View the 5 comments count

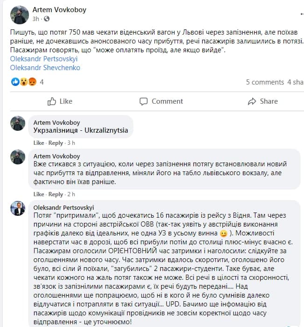265,82
